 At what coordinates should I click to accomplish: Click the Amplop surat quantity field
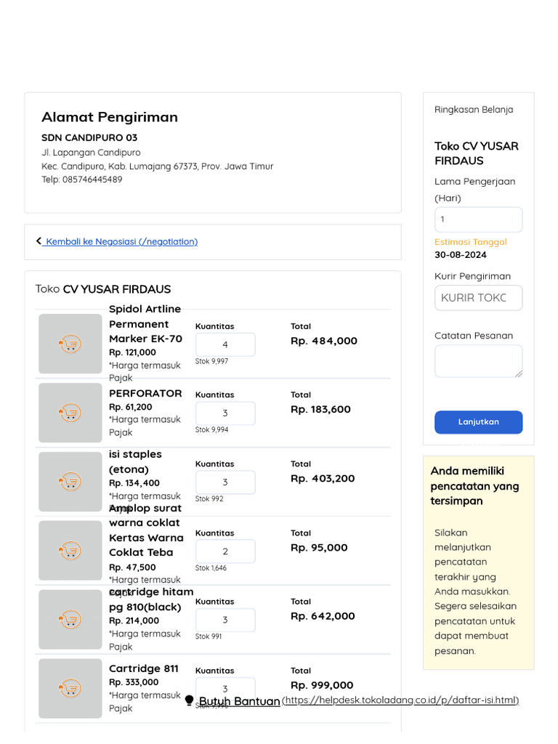click(x=225, y=551)
